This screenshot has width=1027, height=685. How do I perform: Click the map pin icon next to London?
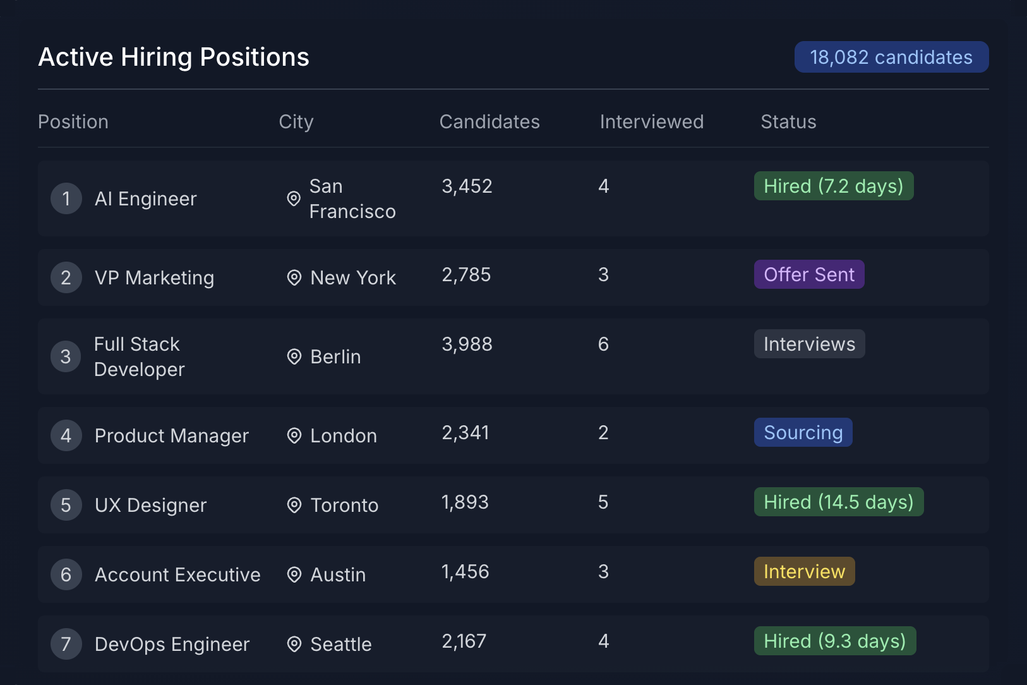click(293, 435)
